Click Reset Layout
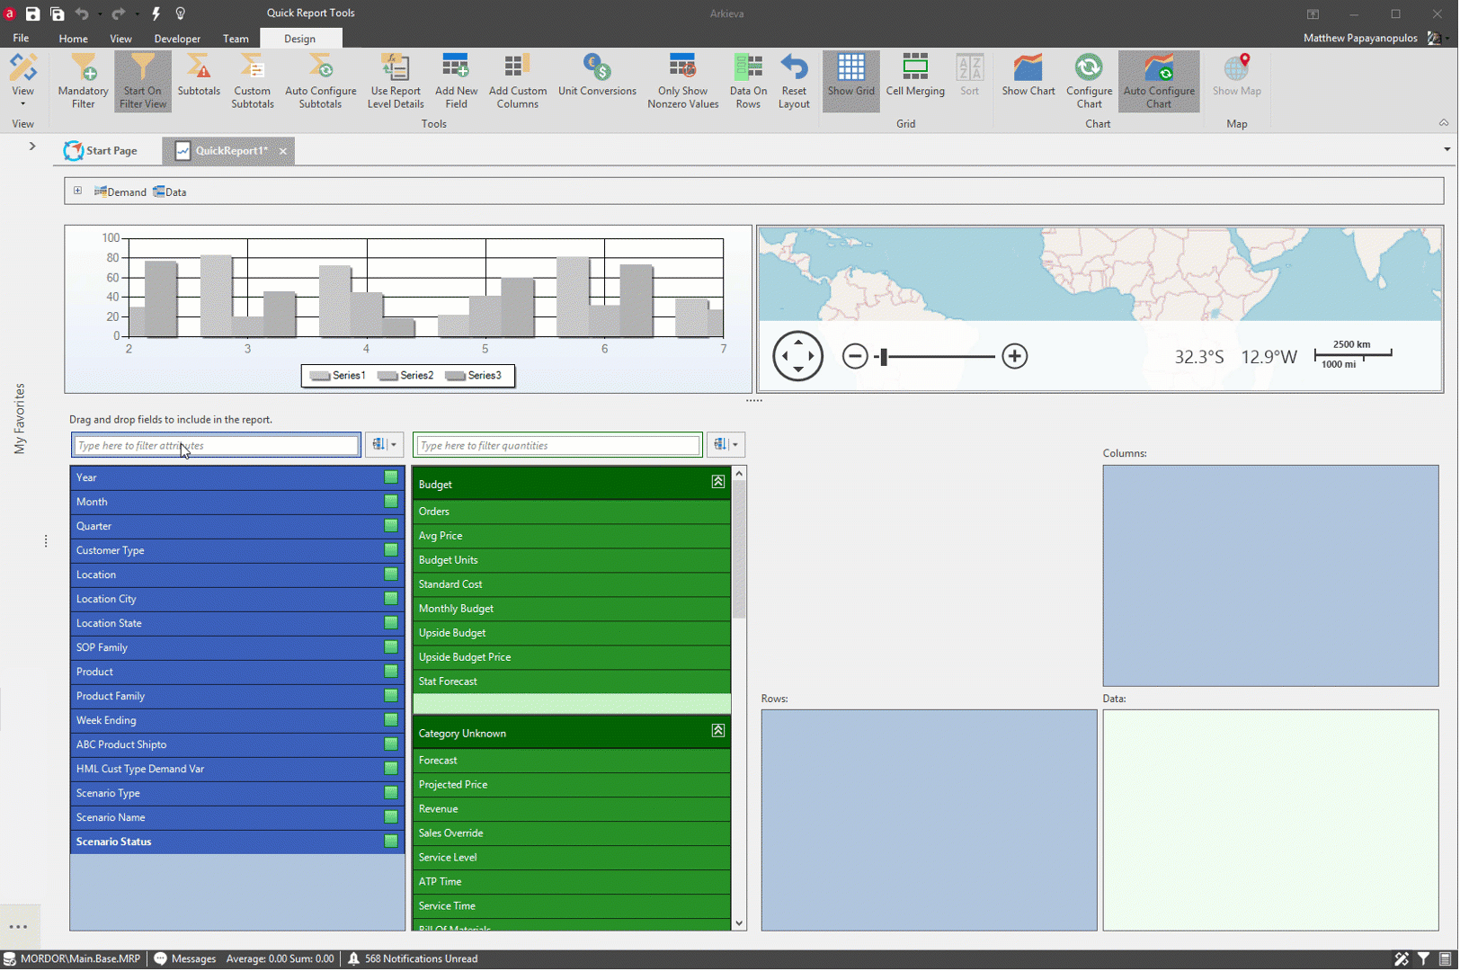The image size is (1460, 971). pyautogui.click(x=793, y=81)
